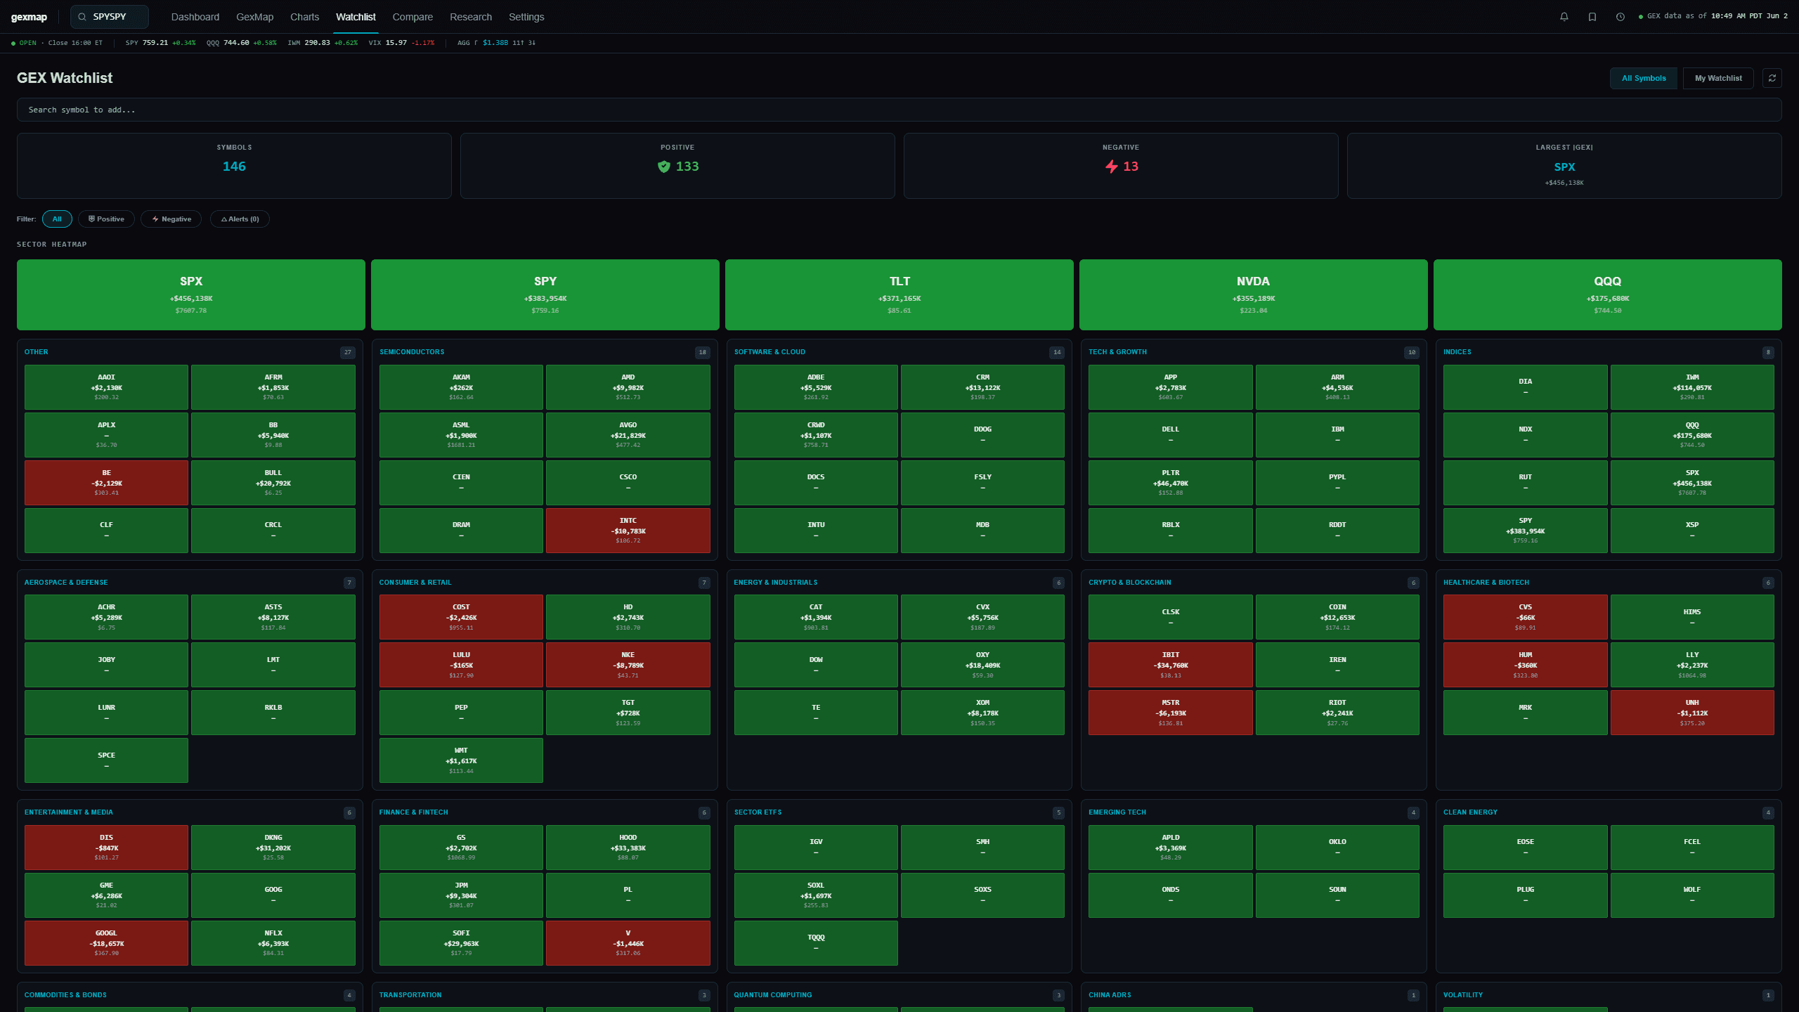Switch to My Watchlist view
Screen dimensions: 1799x1012
(1718, 78)
